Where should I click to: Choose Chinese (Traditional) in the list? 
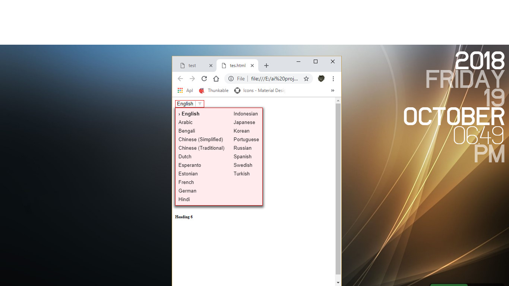coord(202,148)
